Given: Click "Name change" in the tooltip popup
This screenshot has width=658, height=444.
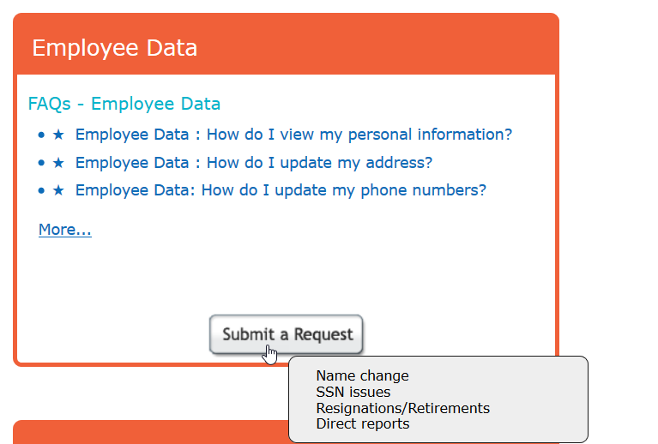Looking at the screenshot, I should [x=362, y=375].
